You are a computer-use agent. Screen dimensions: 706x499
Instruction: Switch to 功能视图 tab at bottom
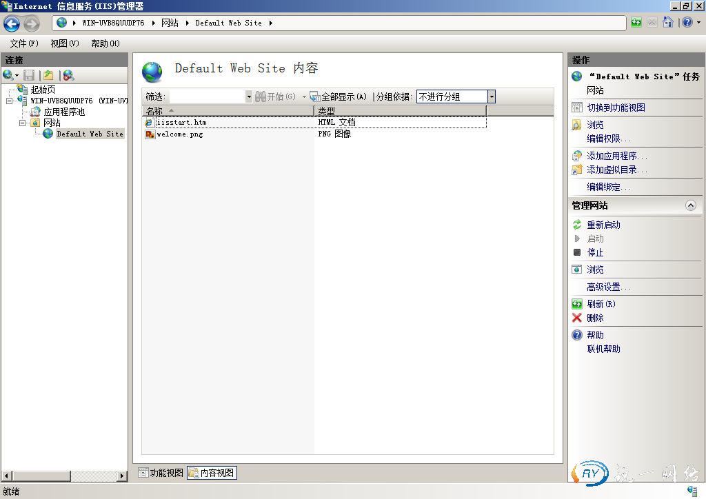pos(161,473)
